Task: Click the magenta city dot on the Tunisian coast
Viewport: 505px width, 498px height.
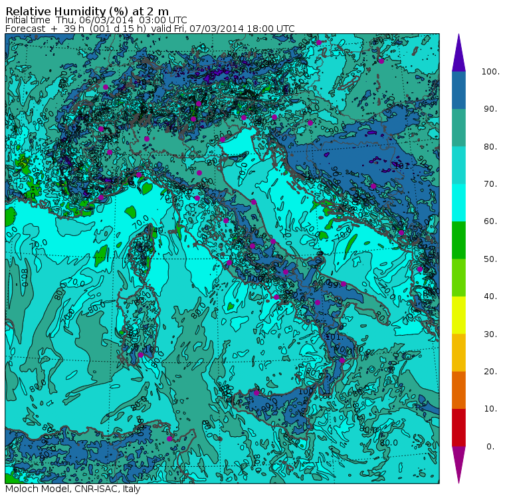Action: [x=169, y=439]
